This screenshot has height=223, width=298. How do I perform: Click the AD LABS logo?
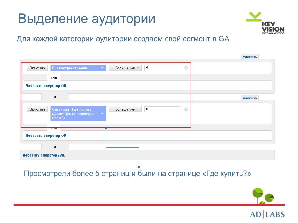click(x=267, y=215)
